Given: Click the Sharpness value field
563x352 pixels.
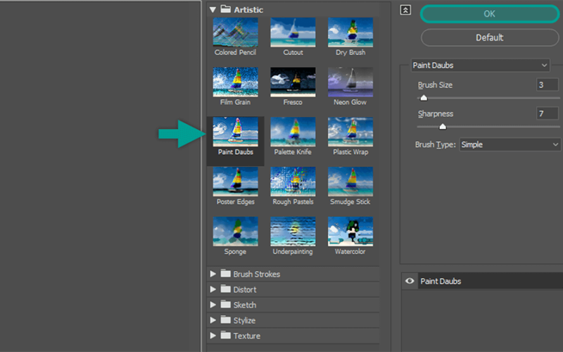Looking at the screenshot, I should [548, 114].
